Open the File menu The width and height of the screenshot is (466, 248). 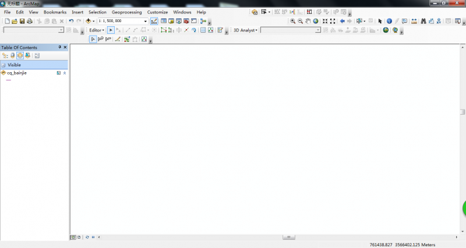7,12
